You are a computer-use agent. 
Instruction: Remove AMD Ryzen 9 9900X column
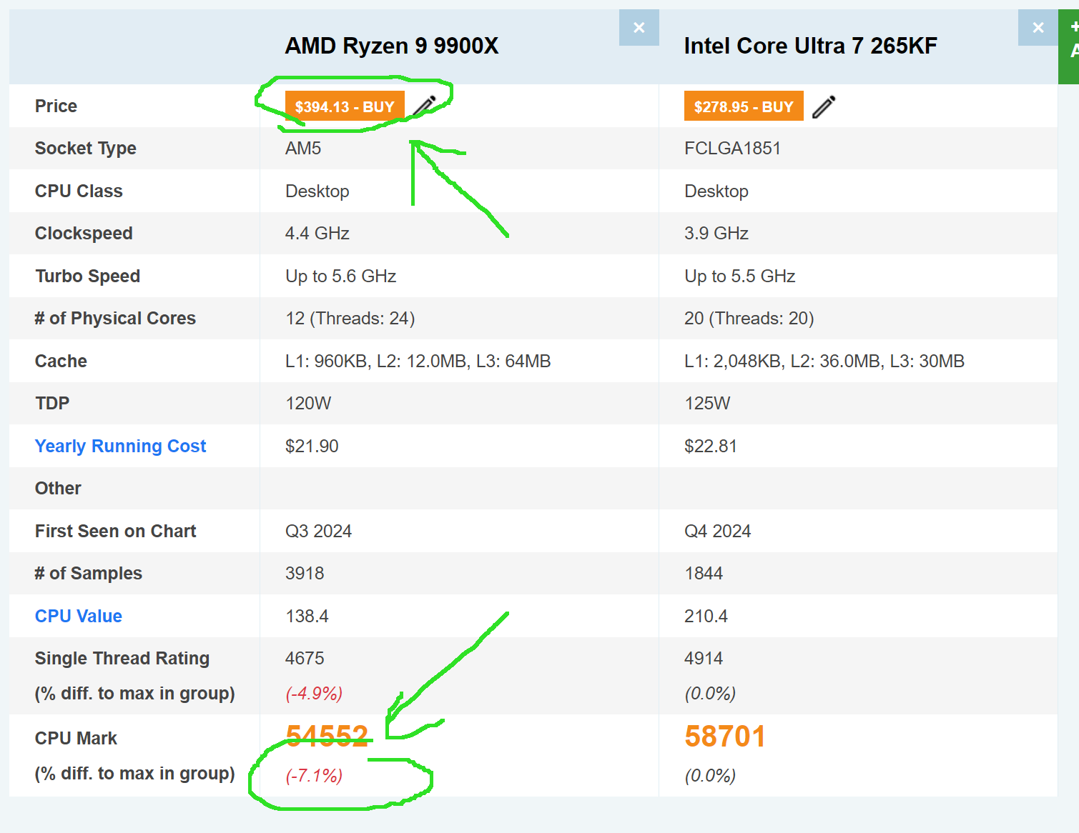tap(639, 28)
